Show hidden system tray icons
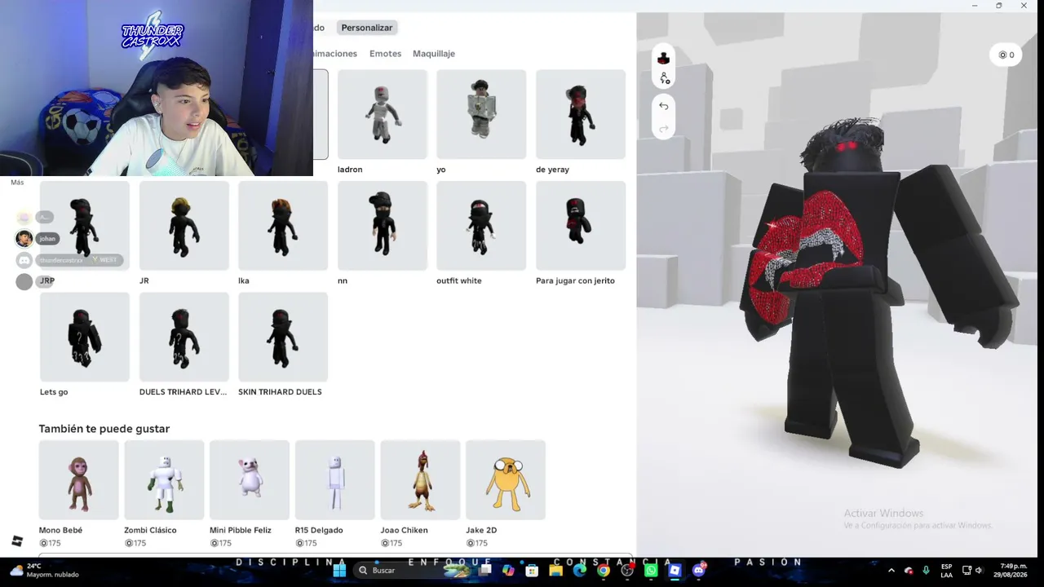This screenshot has width=1044, height=587. click(x=891, y=571)
